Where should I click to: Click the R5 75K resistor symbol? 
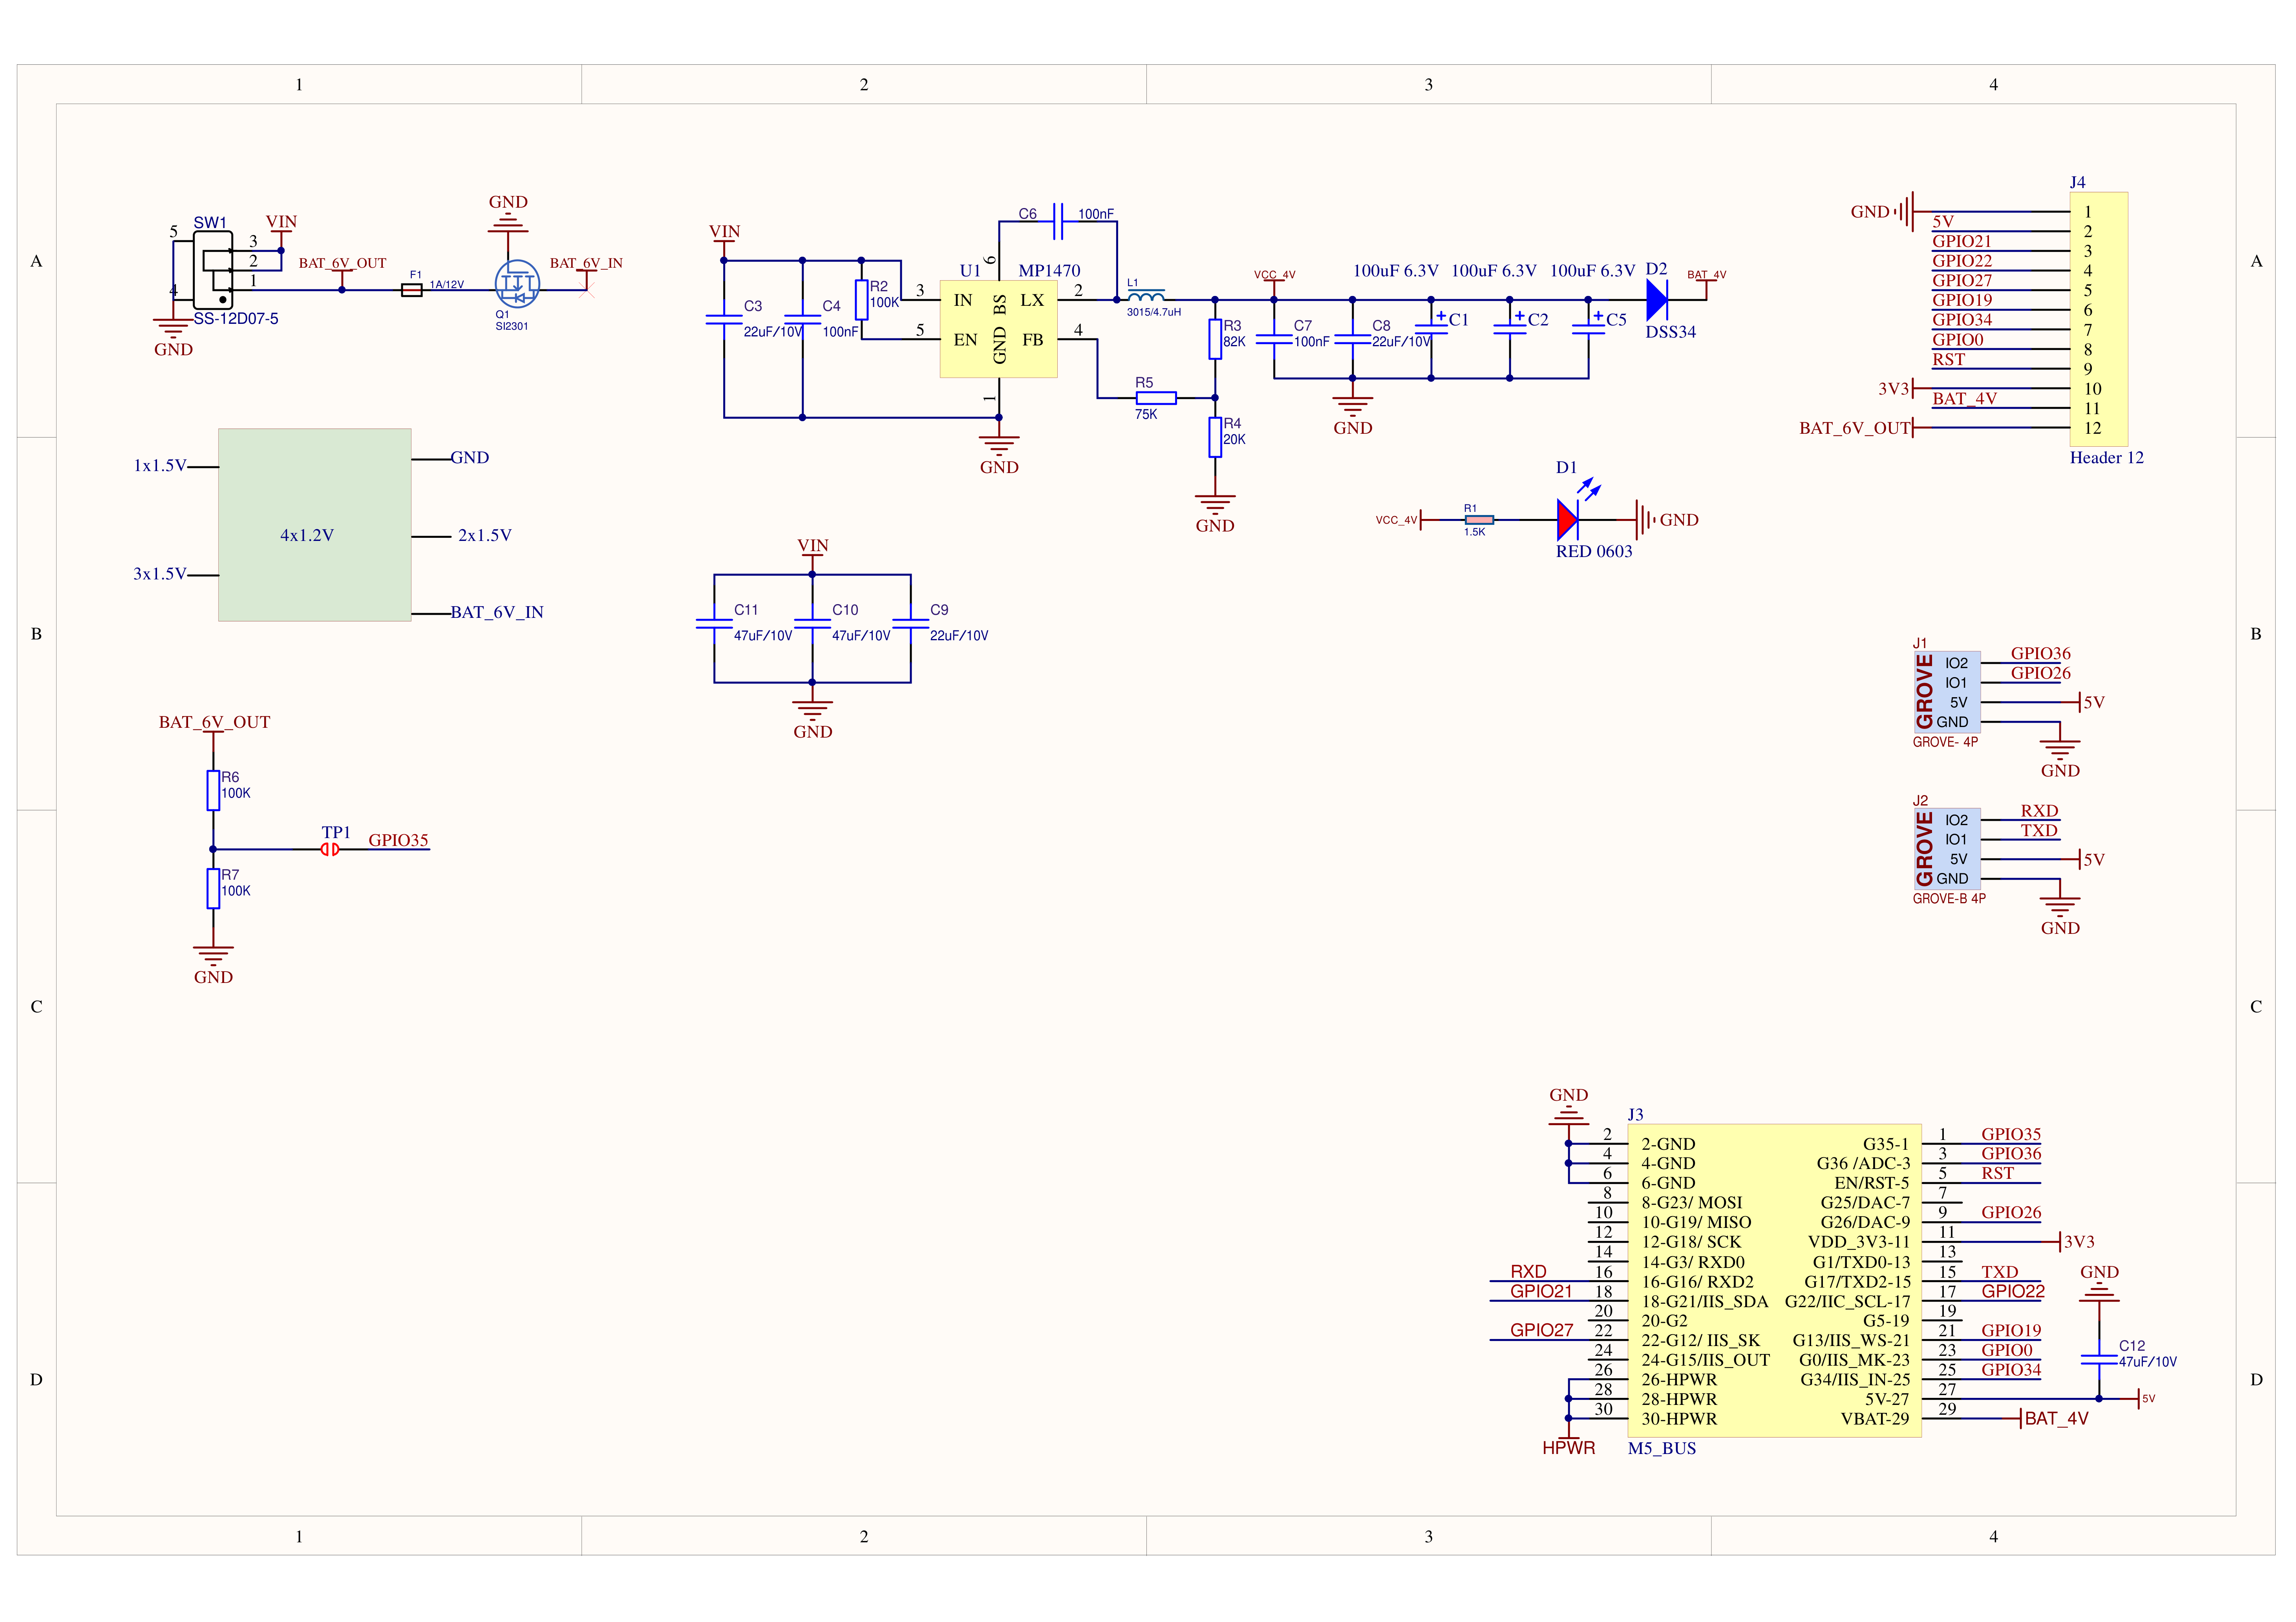[1156, 398]
